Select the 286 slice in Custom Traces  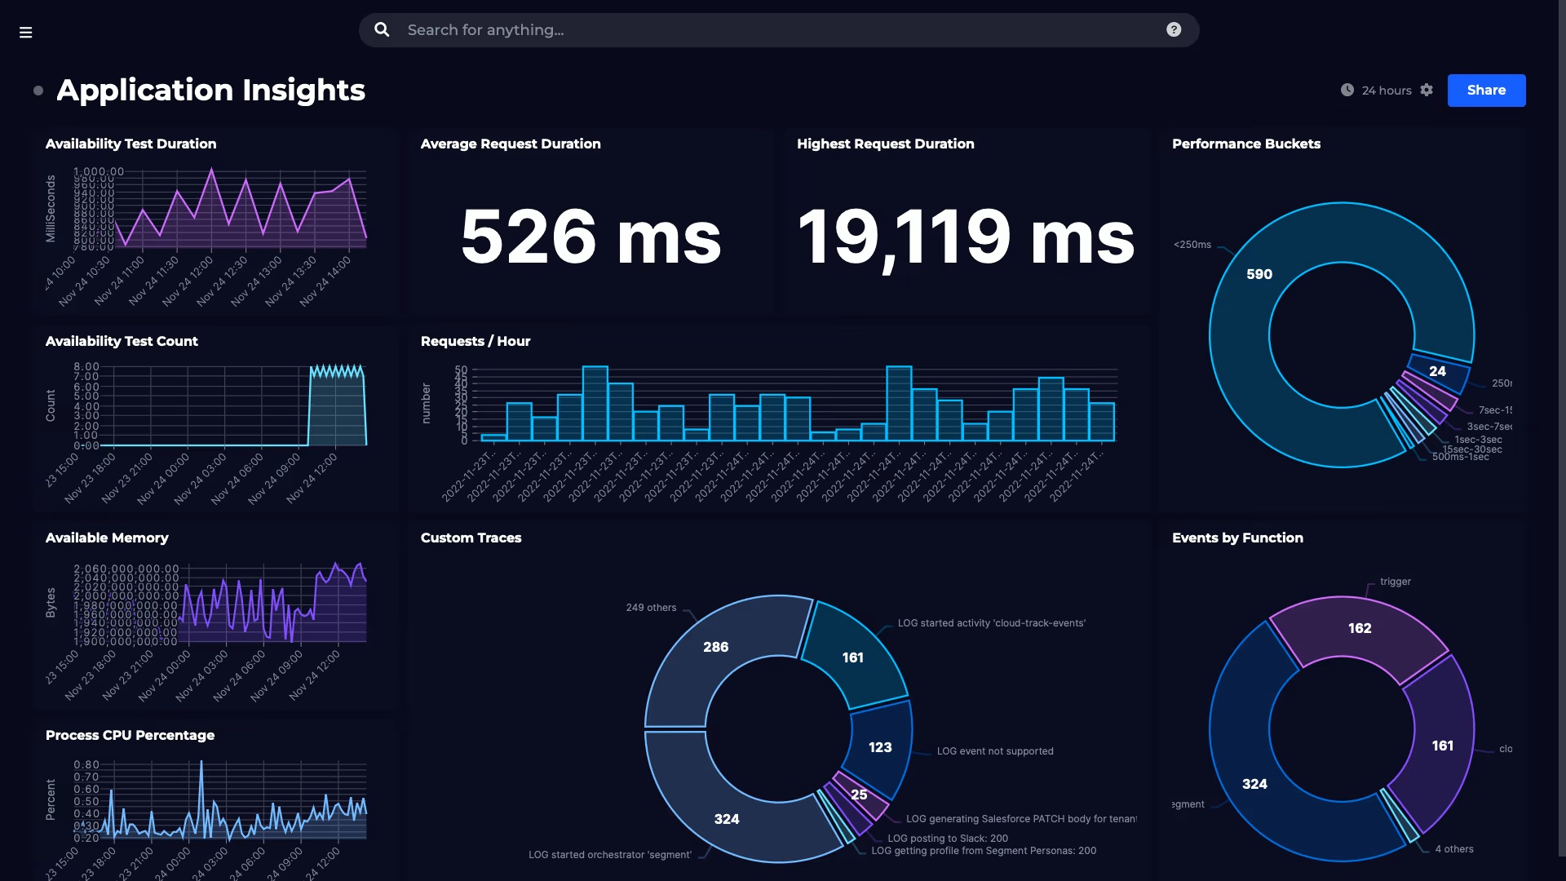[715, 647]
